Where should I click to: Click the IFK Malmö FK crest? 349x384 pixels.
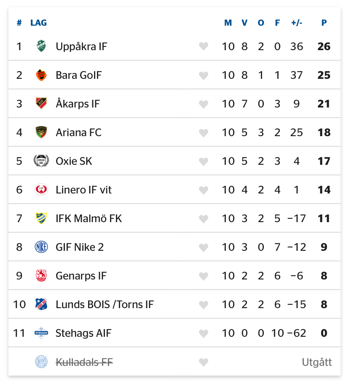point(41,218)
